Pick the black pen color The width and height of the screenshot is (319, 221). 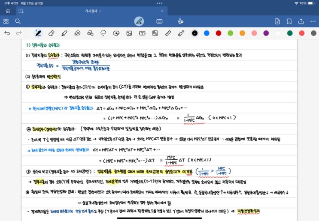pos(194,33)
